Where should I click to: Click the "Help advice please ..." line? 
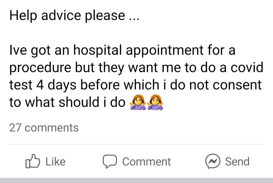coord(74,16)
